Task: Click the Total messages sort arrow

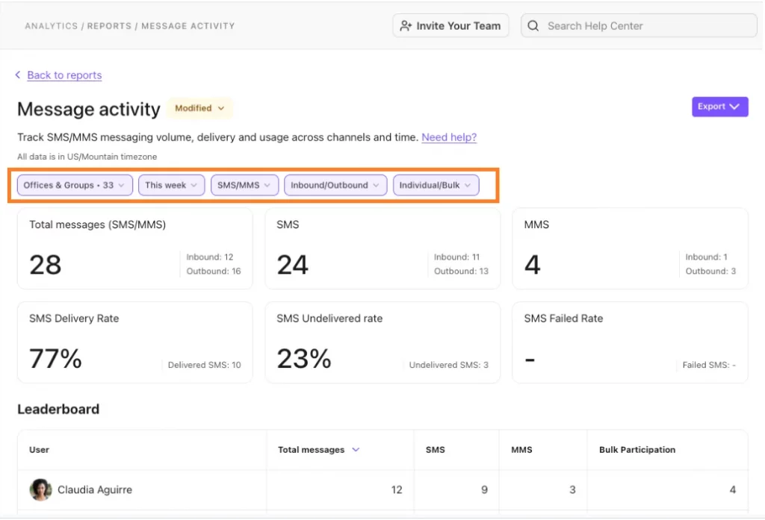Action: [x=356, y=450]
